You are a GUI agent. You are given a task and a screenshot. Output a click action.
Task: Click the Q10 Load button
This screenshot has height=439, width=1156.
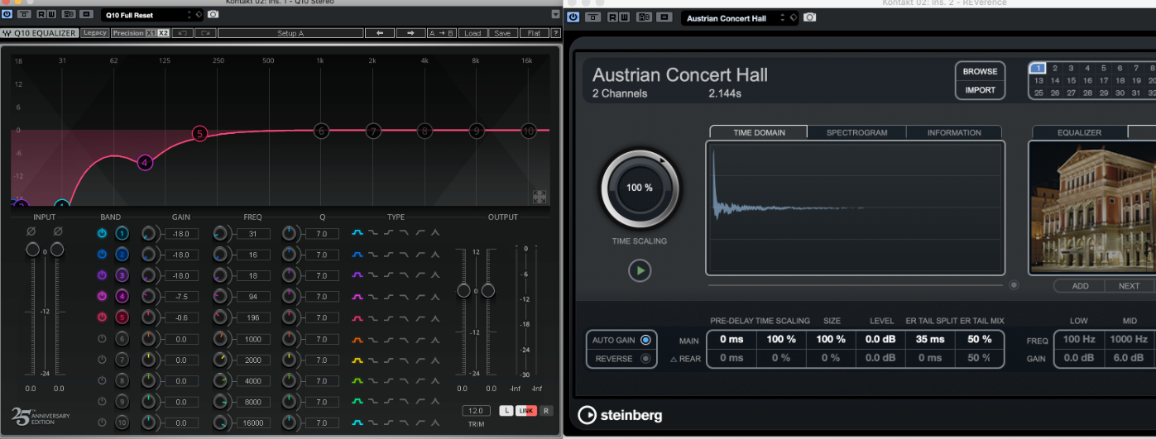click(x=472, y=33)
